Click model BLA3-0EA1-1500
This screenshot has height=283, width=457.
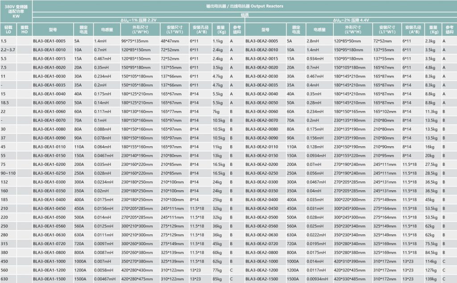(x=49, y=279)
